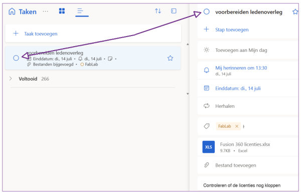This screenshot has height=194, width=301.
Task: Click the Bestand toevoegen paperclip icon
Action: 207,165
